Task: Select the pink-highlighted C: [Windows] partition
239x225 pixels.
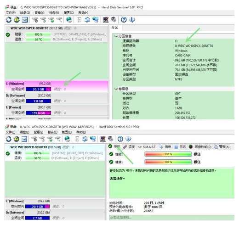Action: (x=57, y=86)
